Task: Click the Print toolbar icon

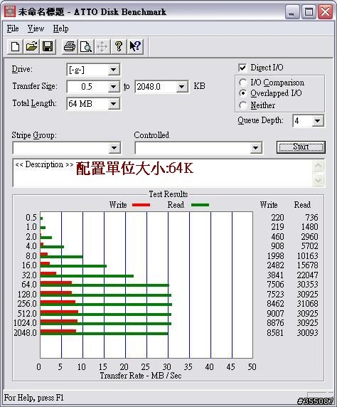Action: 70,47
